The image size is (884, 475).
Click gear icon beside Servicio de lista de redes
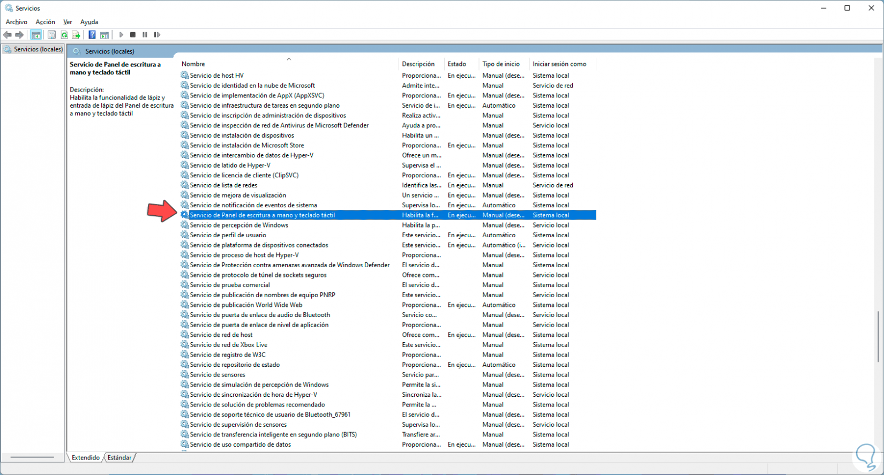185,185
